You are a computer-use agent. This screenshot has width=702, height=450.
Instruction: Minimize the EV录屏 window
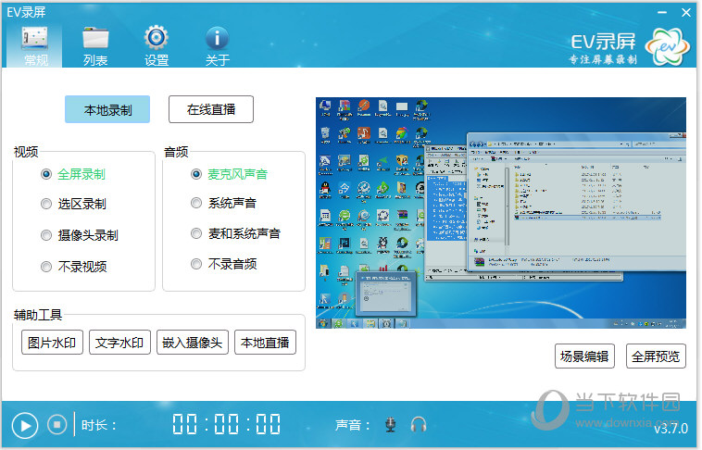(x=662, y=13)
